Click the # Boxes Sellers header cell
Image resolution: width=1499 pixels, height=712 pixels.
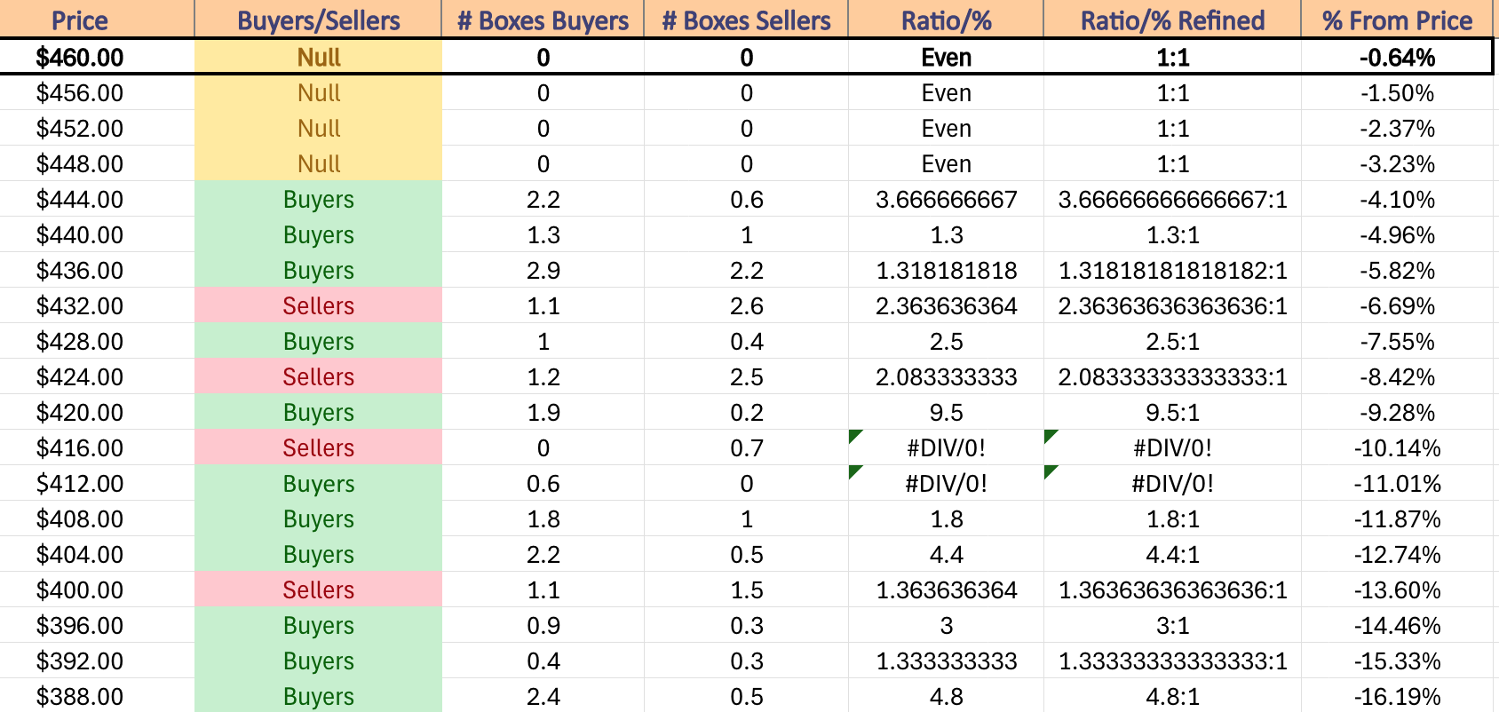746,20
